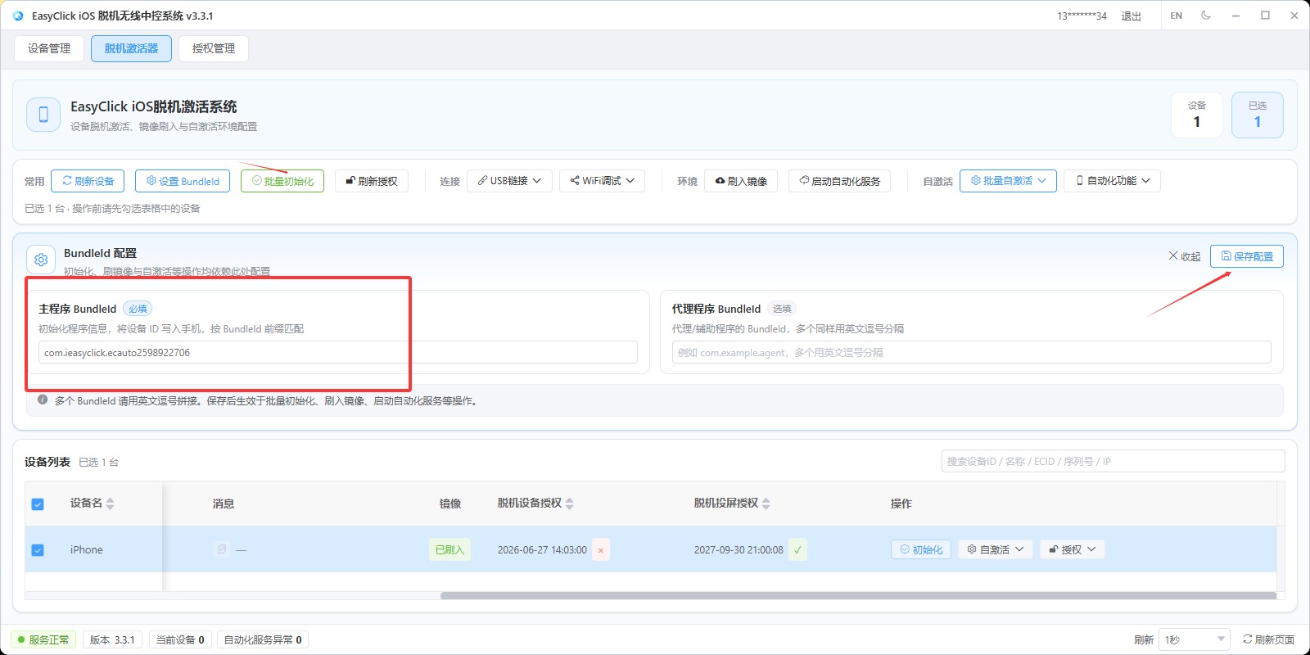Screen dimensions: 1310x655
Task: Open the WiFi调试 dropdown
Action: pyautogui.click(x=603, y=181)
